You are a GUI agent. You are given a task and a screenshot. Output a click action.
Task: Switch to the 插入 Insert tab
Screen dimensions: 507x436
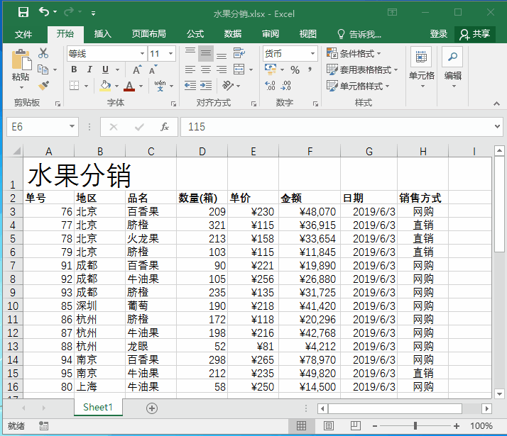[102, 34]
